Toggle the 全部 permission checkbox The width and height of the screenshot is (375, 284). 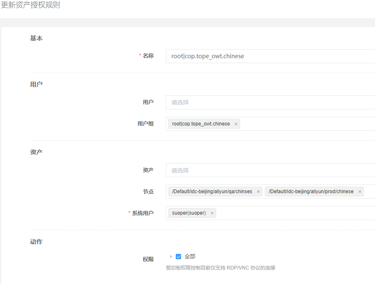click(x=178, y=256)
